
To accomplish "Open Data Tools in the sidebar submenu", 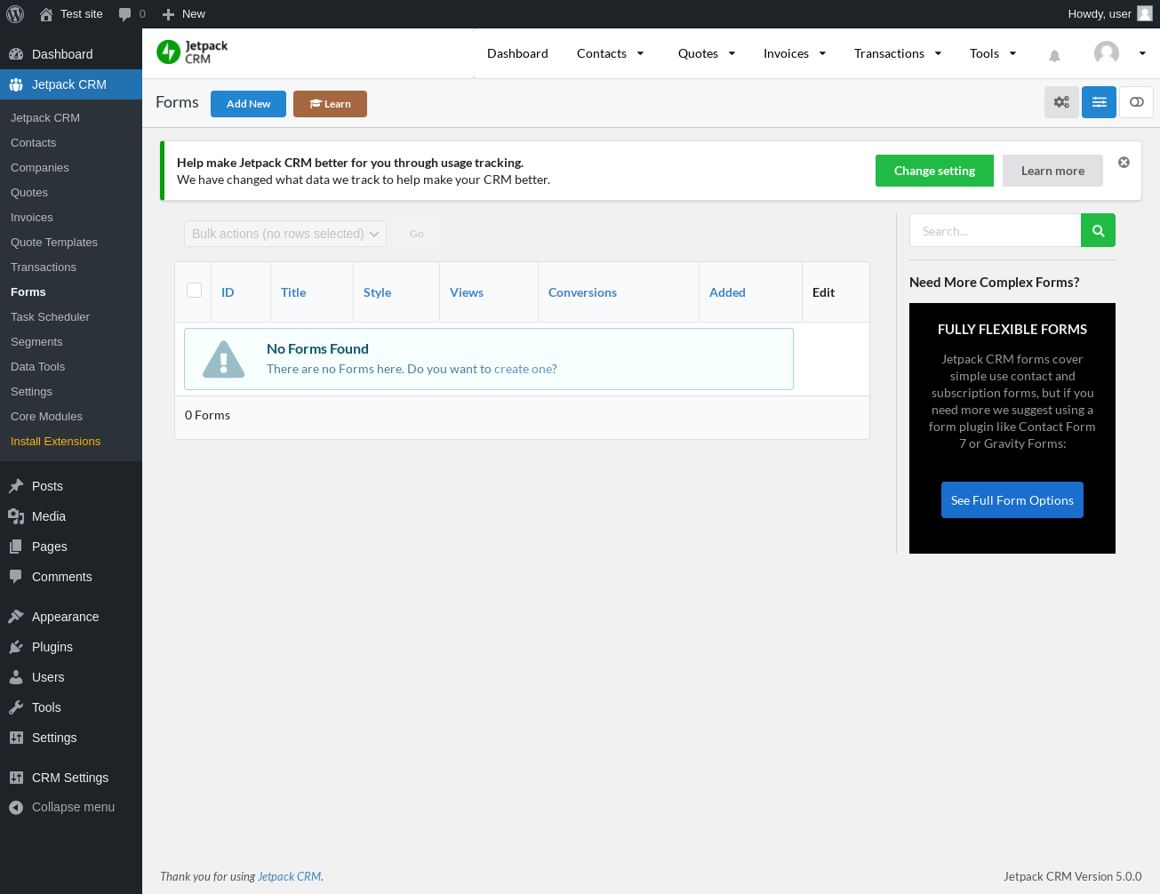I will point(38,367).
